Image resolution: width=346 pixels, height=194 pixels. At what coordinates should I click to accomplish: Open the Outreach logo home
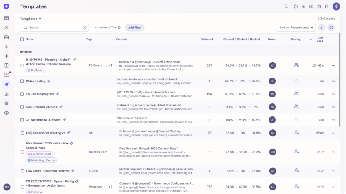pos(7,6)
